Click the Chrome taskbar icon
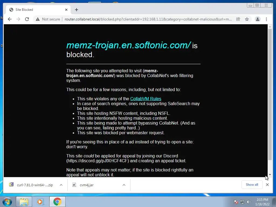 pos(57,202)
